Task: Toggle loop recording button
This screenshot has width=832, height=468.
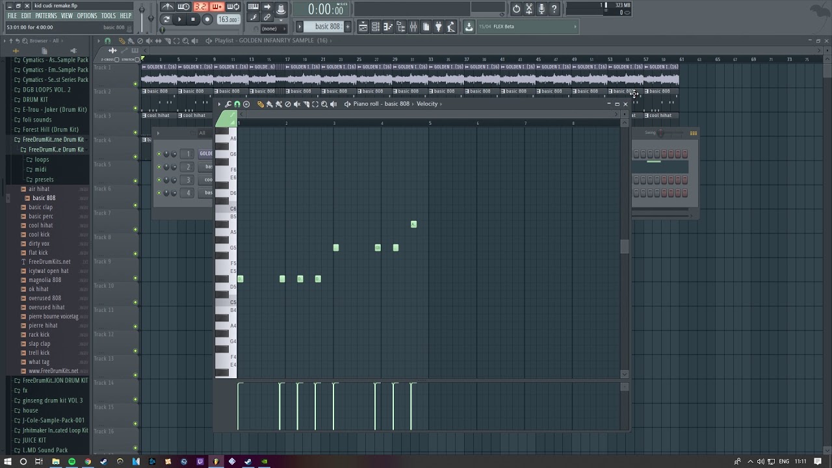Action: click(233, 6)
